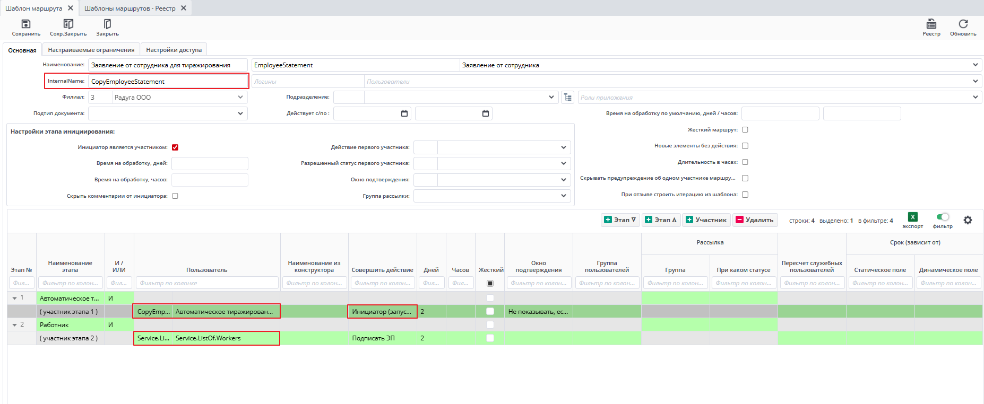This screenshot has width=984, height=404.
Task: Click the Save (Сохранить) toolbar icon
Action: [25, 24]
